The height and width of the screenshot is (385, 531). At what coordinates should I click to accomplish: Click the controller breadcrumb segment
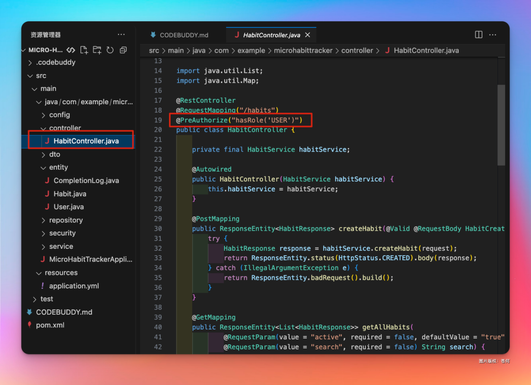point(357,51)
